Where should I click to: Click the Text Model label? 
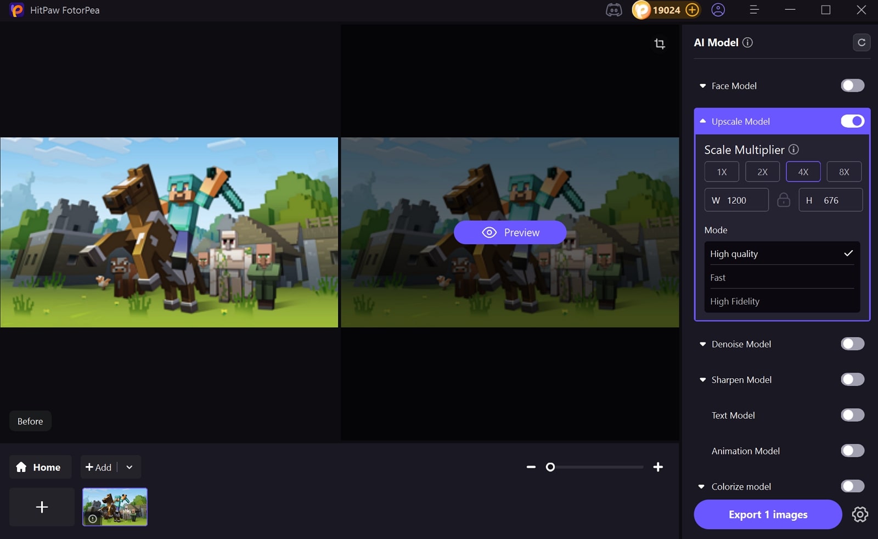coord(733,416)
